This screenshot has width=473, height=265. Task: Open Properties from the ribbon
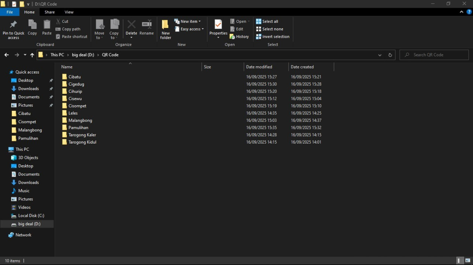coord(218,26)
